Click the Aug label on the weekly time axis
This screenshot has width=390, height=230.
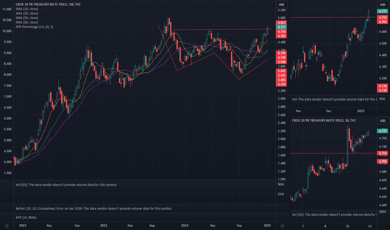click(152, 225)
